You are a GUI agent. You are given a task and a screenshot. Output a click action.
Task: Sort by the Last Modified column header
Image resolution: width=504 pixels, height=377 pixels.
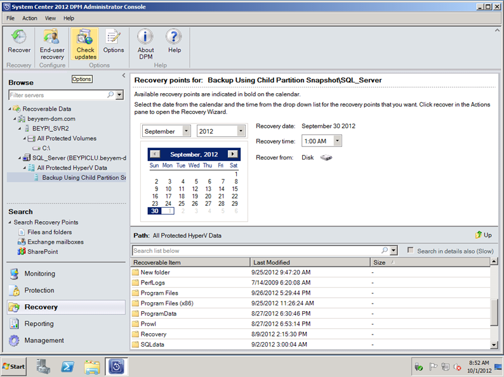[310, 262]
